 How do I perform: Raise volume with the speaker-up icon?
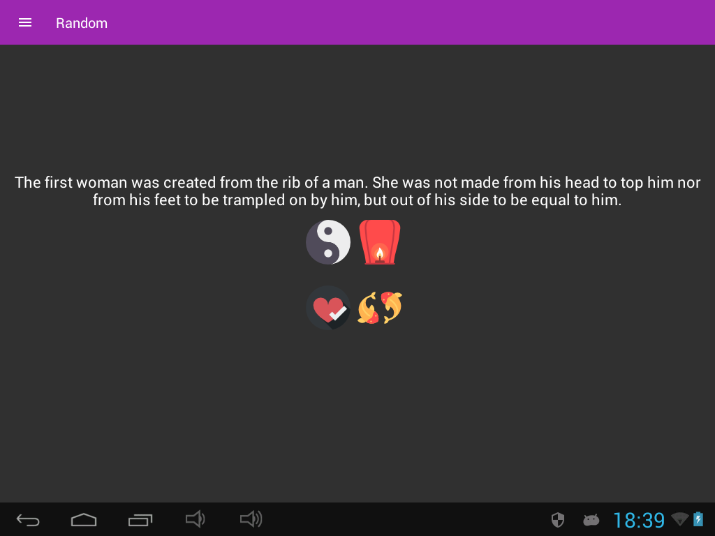(x=251, y=519)
